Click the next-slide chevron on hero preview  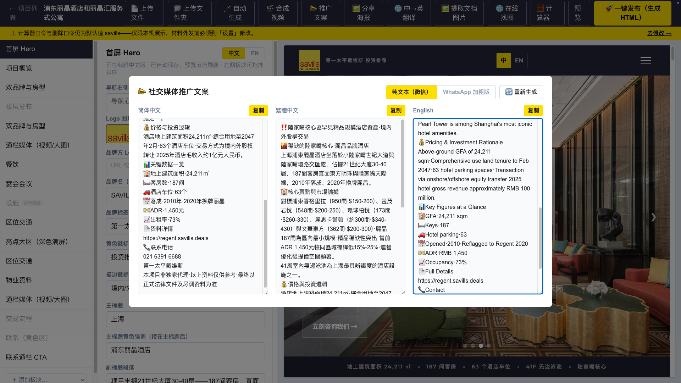(x=653, y=217)
